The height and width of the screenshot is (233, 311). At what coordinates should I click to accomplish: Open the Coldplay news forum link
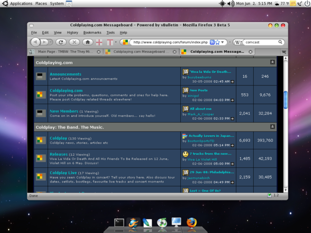58,138
